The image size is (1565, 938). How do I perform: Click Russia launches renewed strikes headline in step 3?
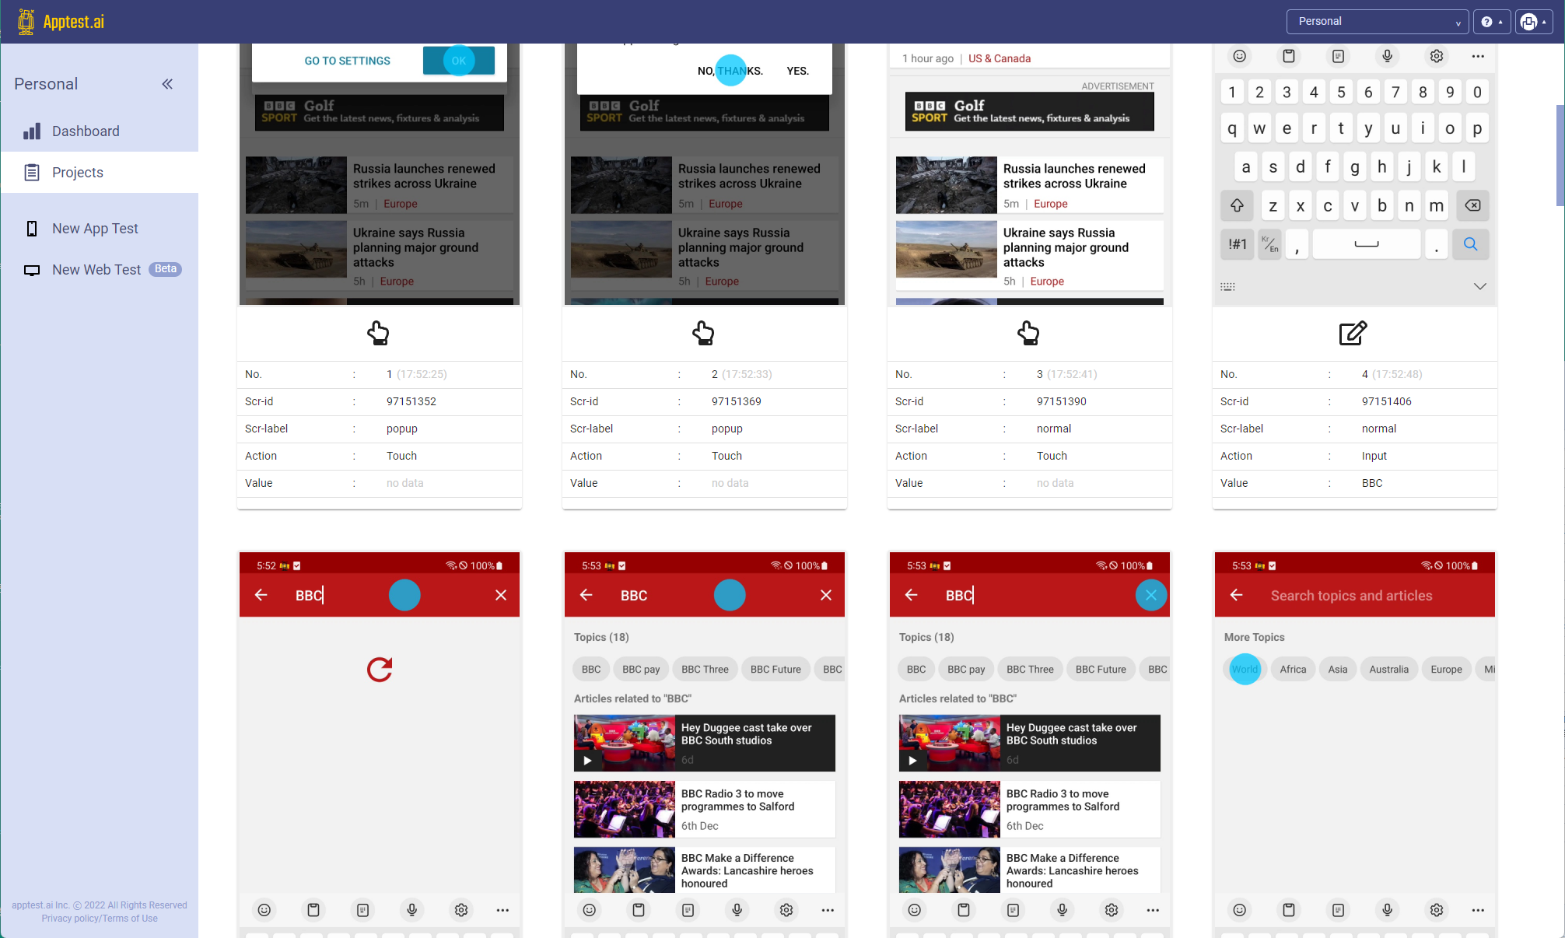[x=1074, y=176]
